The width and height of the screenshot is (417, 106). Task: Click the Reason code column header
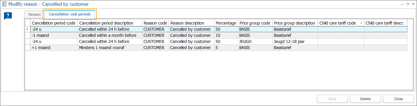pyautogui.click(x=155, y=23)
